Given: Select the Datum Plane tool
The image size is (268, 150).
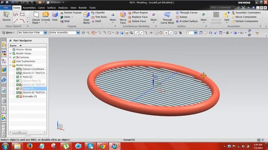Looking at the screenshot, I should [36, 17].
